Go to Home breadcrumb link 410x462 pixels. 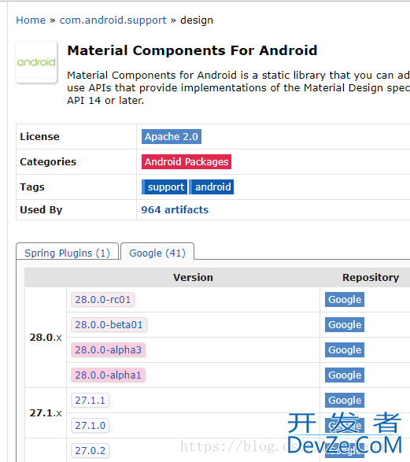tap(31, 20)
